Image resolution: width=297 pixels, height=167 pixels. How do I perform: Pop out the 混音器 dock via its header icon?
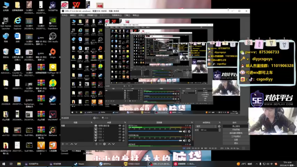click(x=192, y=122)
